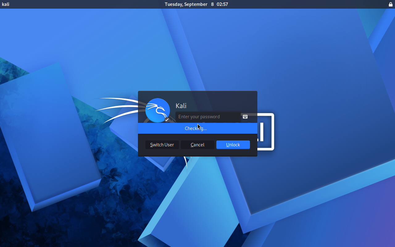The height and width of the screenshot is (247, 395).
Task: Click the empty top panel between clock and padlock
Action: (308, 4)
